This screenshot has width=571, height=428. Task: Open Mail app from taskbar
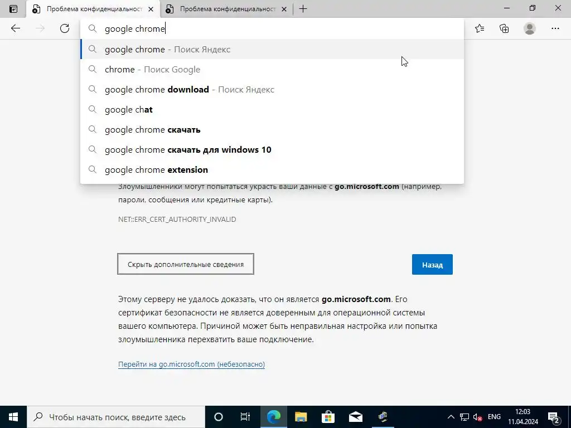tap(355, 417)
